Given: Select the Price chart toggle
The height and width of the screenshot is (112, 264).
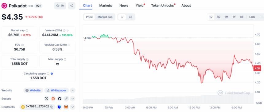Looking at the screenshot, I should click(x=89, y=17).
